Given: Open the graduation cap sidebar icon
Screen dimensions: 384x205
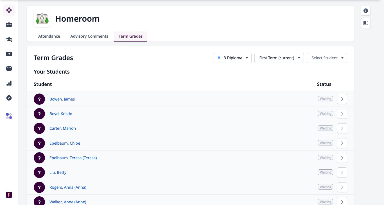Looking at the screenshot, I should point(9,39).
